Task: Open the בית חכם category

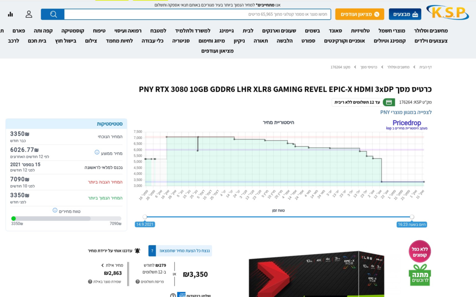Action: pyautogui.click(x=37, y=41)
